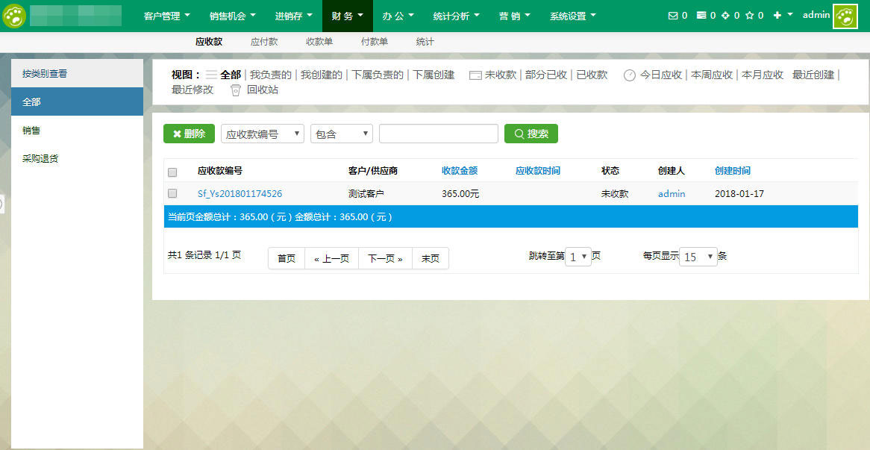The height and width of the screenshot is (450, 870).
Task: Check the checkbox for record Sf_Ys201801174526
Action: [x=172, y=193]
